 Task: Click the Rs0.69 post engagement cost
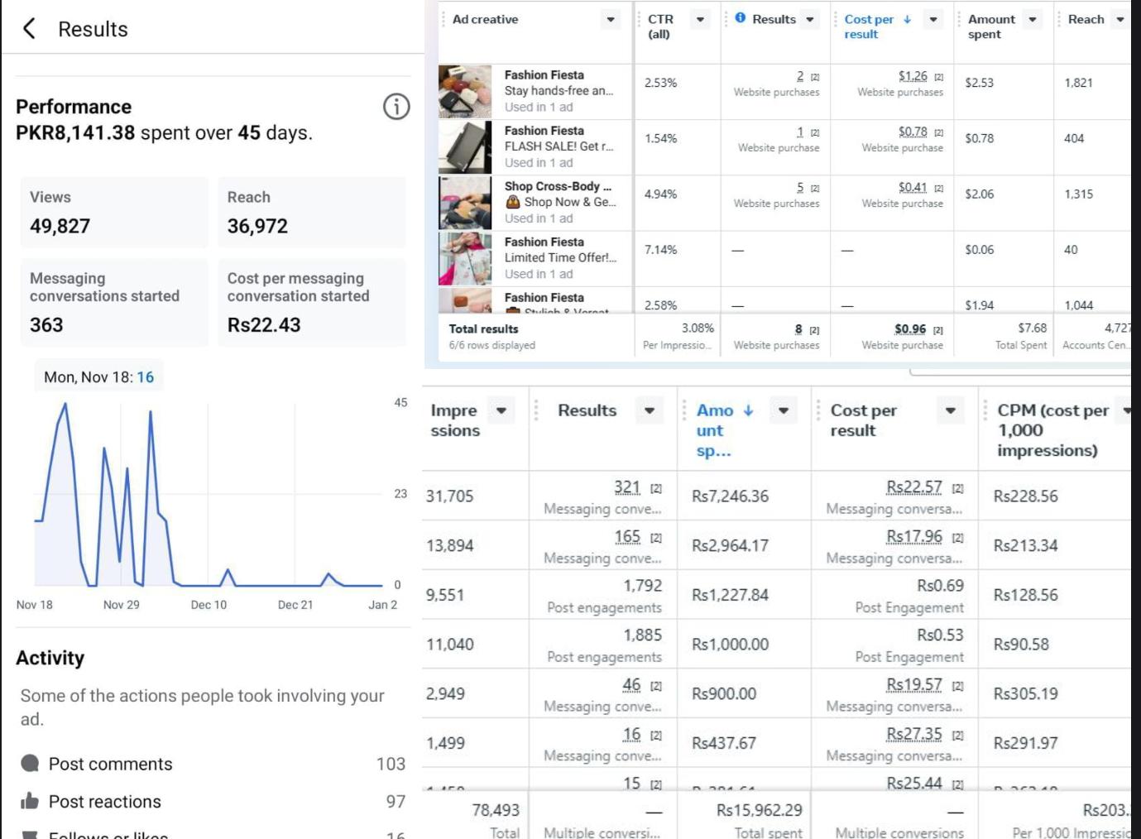940,585
